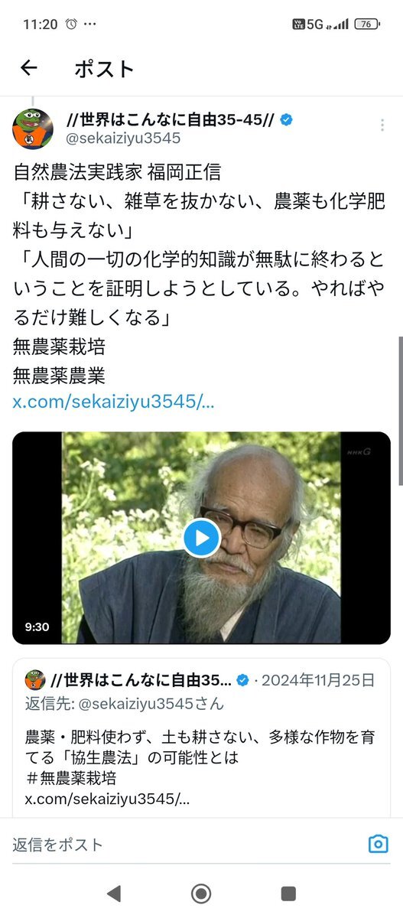Image resolution: width=403 pixels, height=918 pixels.
Task: Tap the small avatar in quoted post header
Action: point(35,679)
